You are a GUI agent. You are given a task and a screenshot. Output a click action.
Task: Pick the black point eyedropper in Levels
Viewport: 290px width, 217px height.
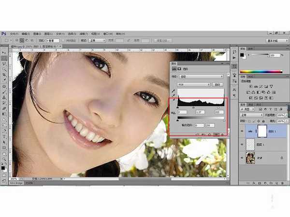[174, 90]
